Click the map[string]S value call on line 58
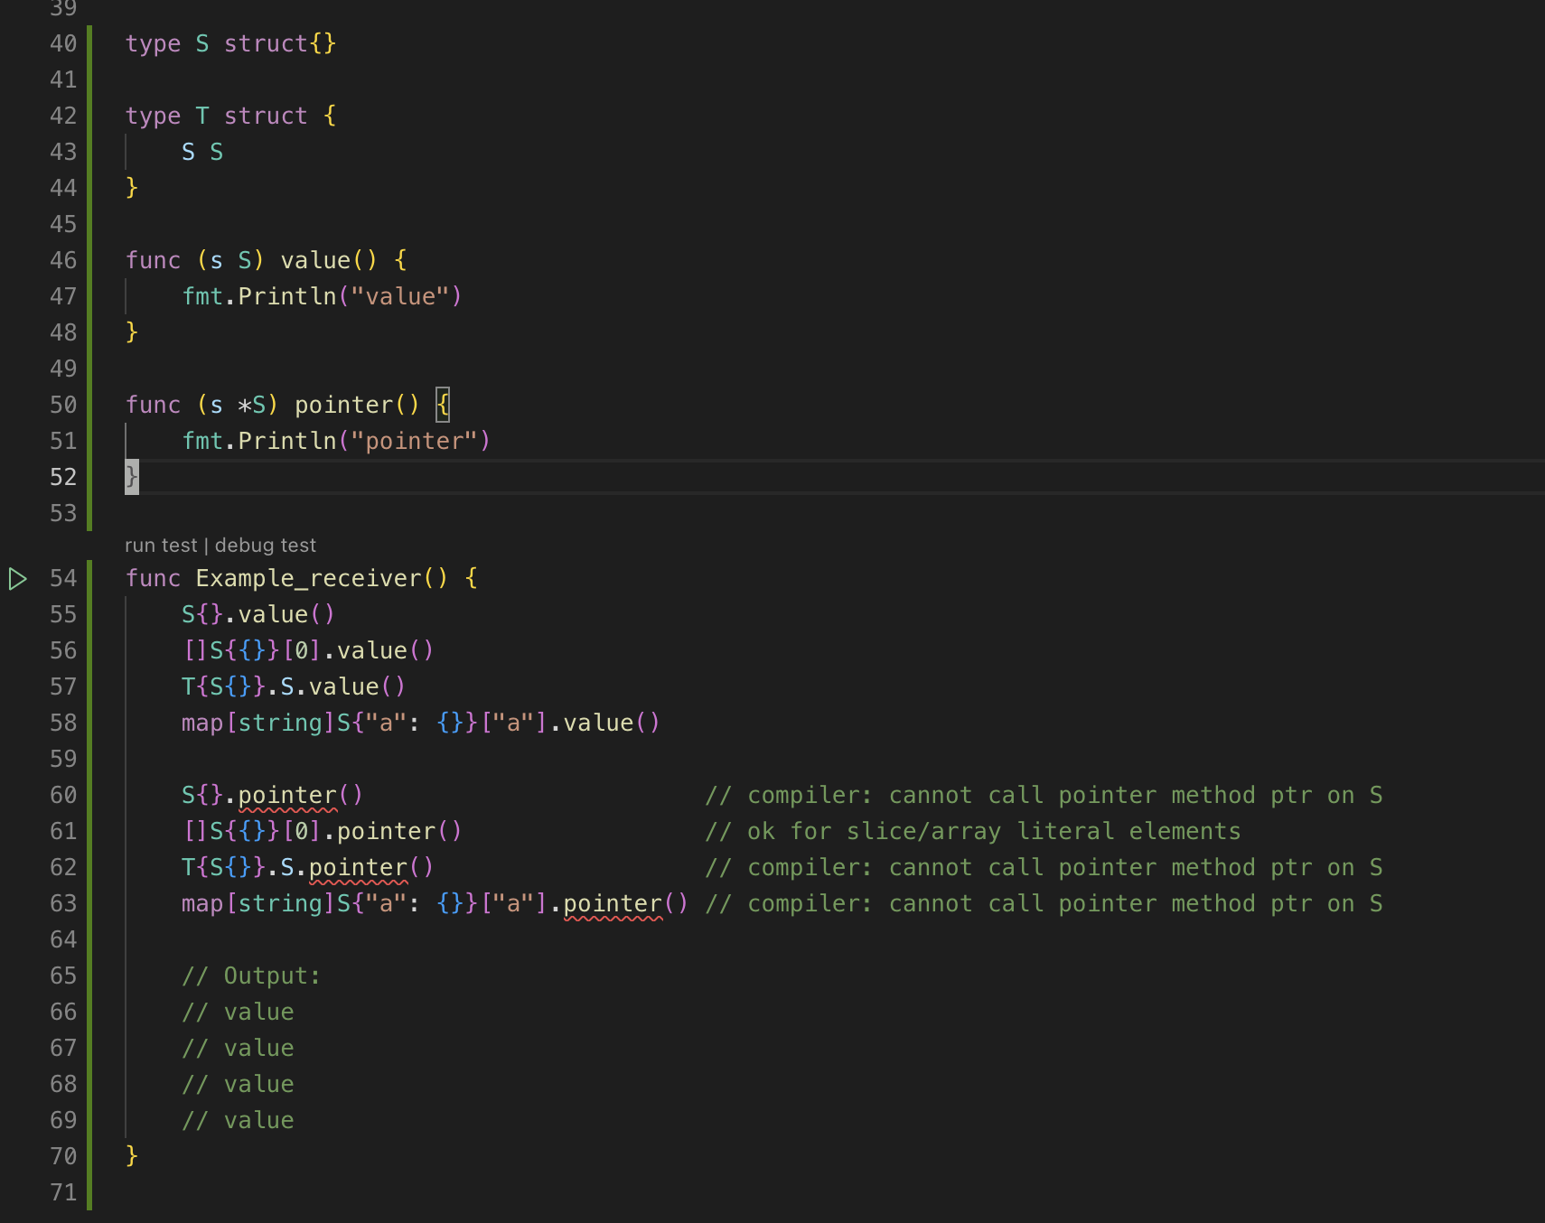1545x1223 pixels. click(x=598, y=724)
